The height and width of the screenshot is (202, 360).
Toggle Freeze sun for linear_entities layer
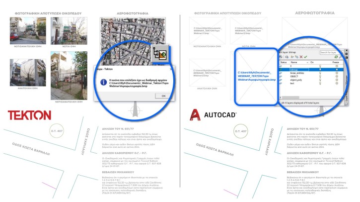[x=337, y=73]
